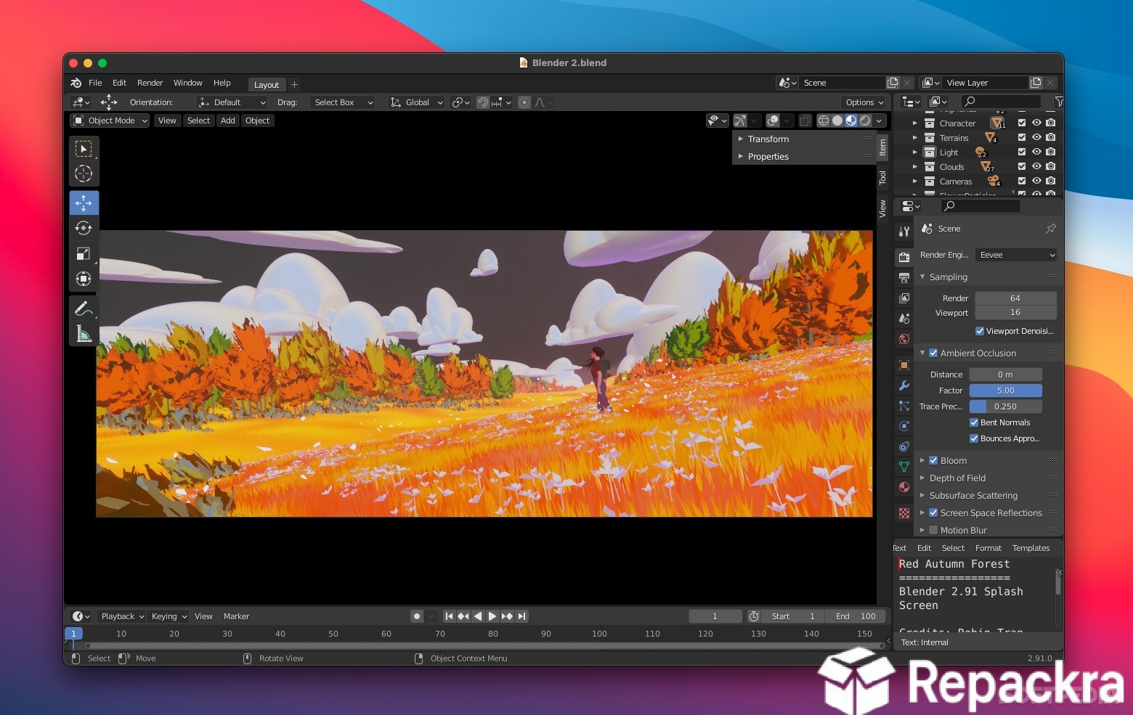1133x715 pixels.
Task: Open the Global transform orientation dropdown
Action: coord(416,102)
